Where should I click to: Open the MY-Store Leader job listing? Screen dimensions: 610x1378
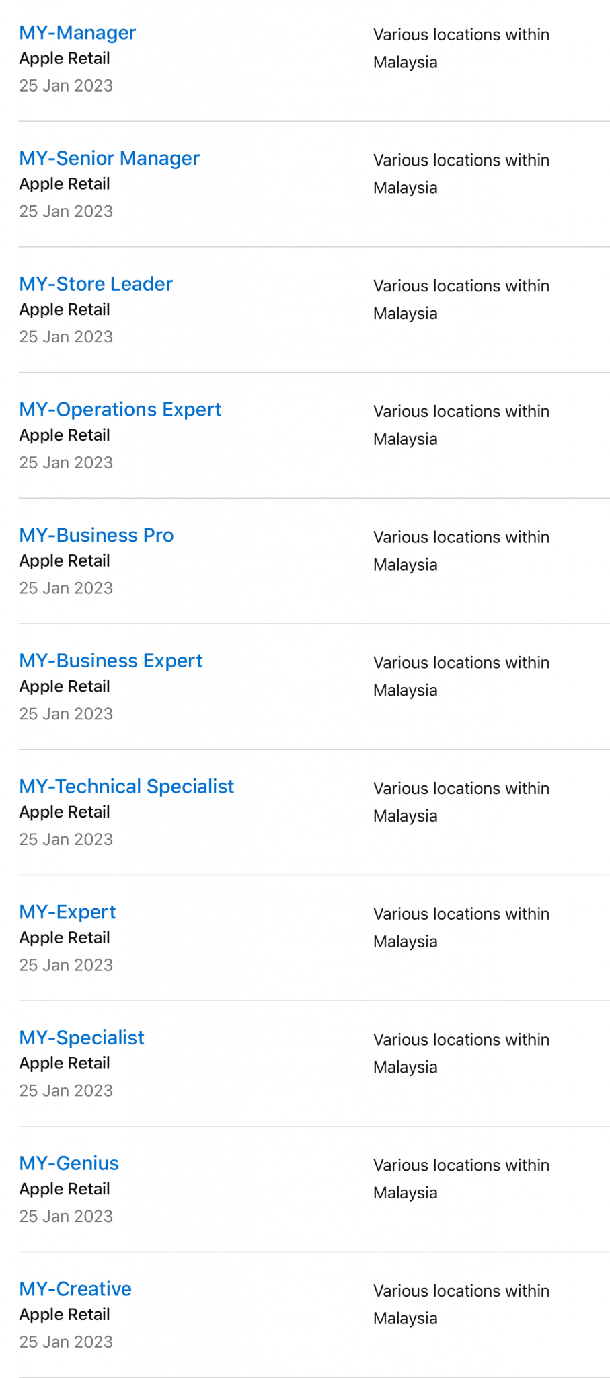tap(96, 283)
